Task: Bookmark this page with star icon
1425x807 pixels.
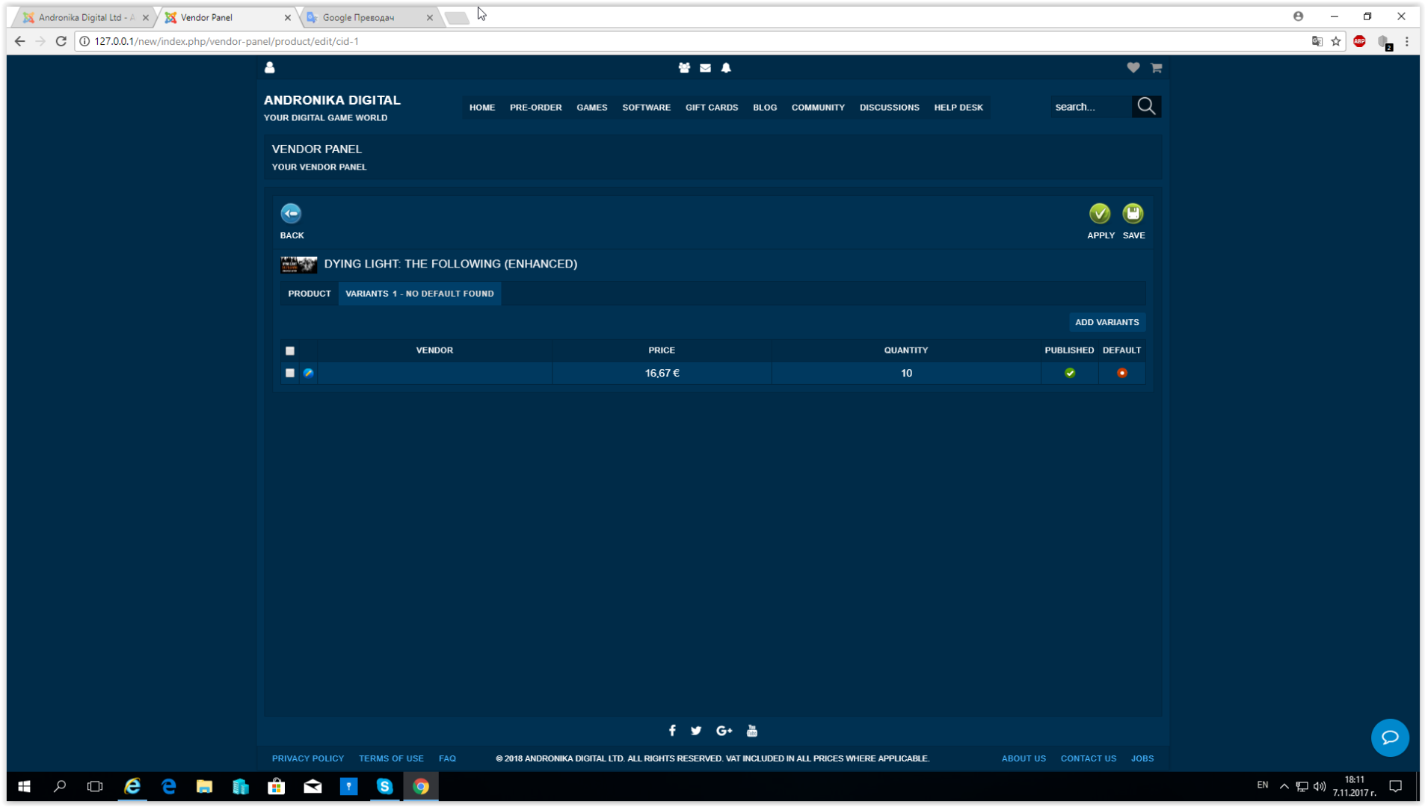Action: 1336,41
